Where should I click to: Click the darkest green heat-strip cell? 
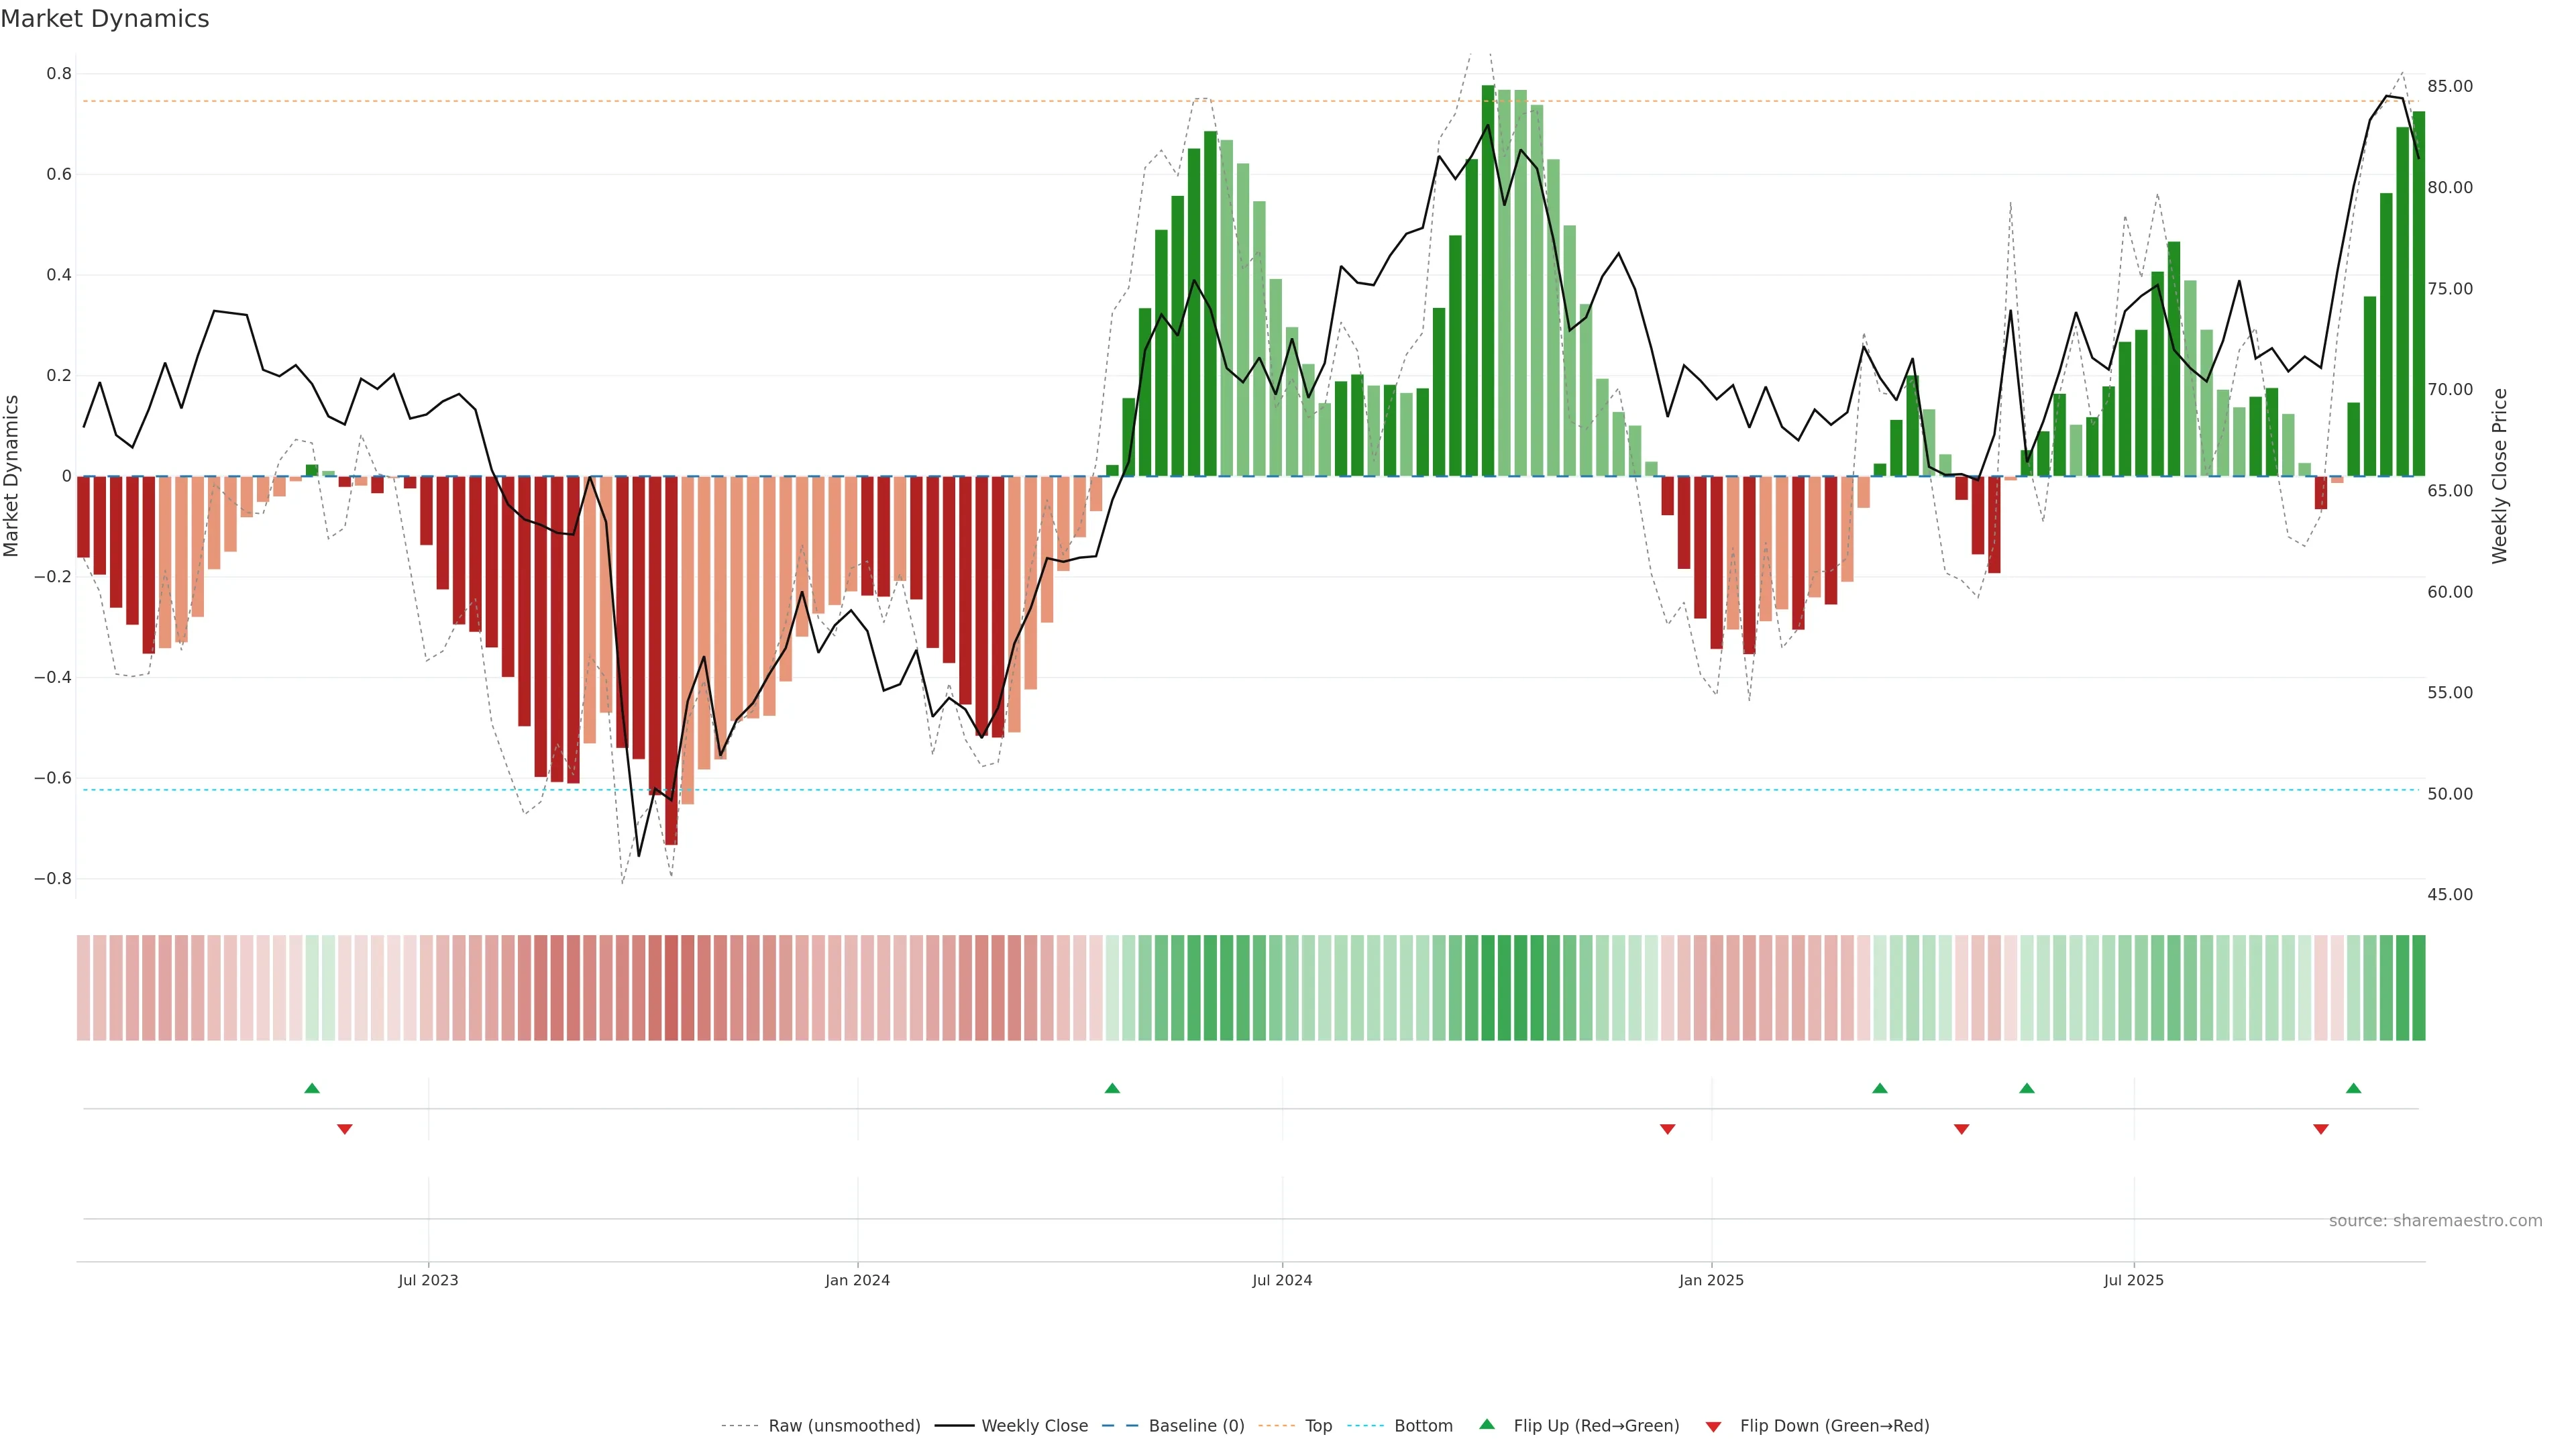coord(1488,988)
